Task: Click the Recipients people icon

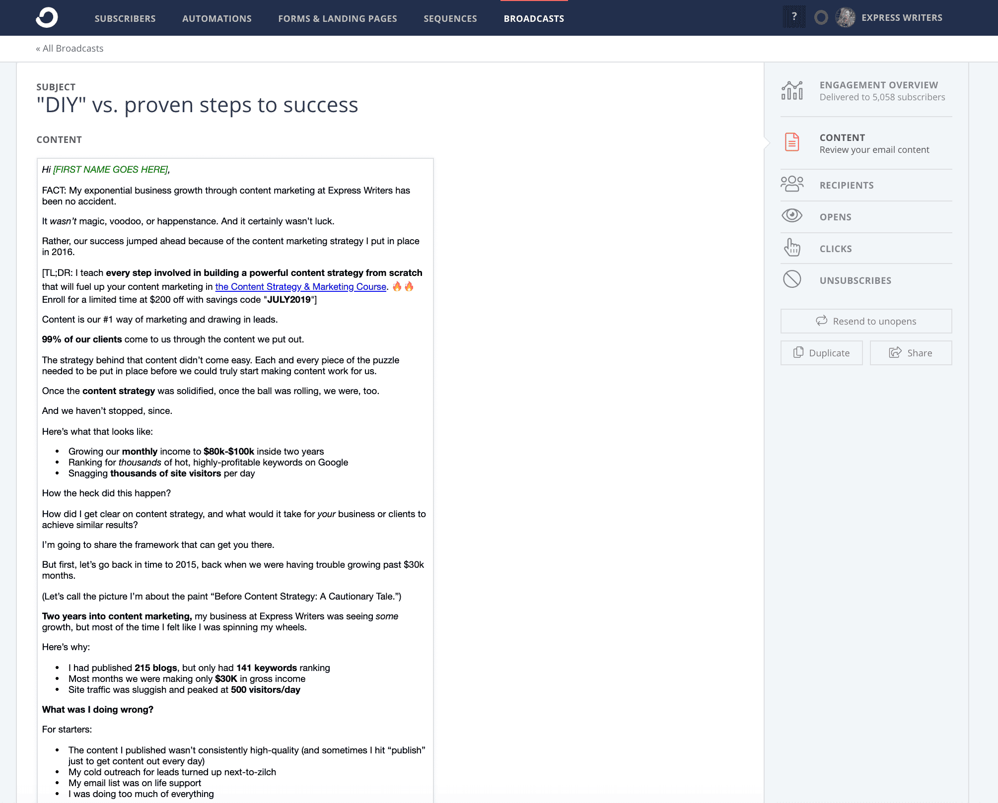Action: [792, 184]
